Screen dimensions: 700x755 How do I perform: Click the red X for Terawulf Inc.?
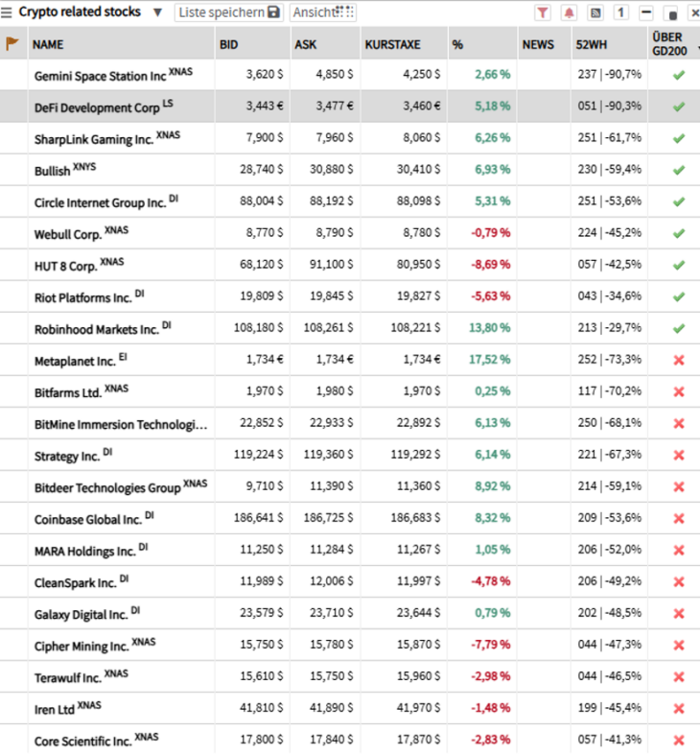point(679,677)
